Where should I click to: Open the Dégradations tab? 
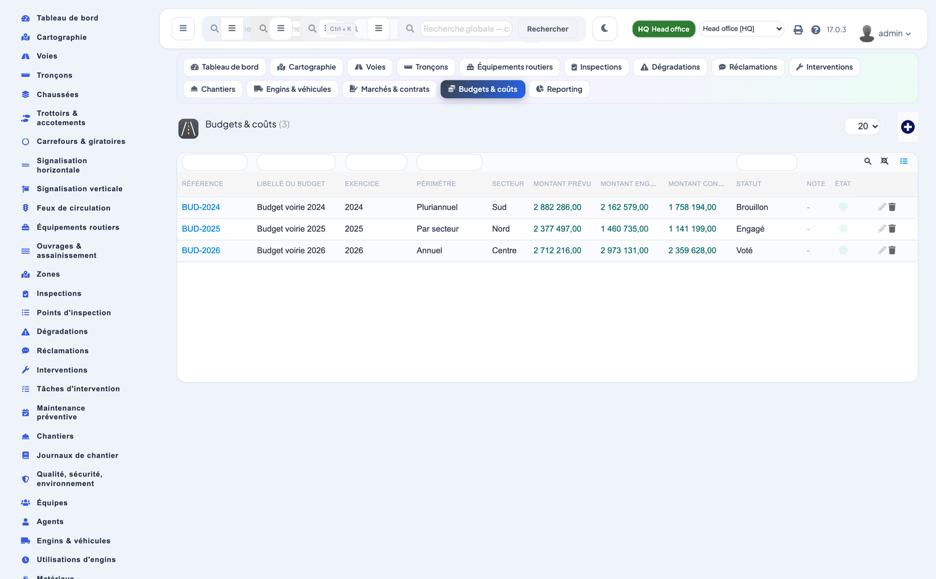[x=670, y=67]
